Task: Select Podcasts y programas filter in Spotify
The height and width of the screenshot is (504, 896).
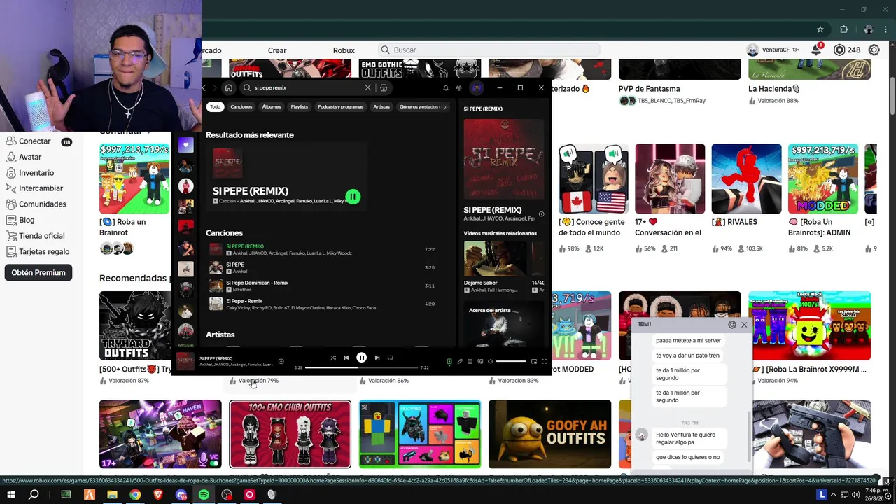Action: [x=341, y=107]
